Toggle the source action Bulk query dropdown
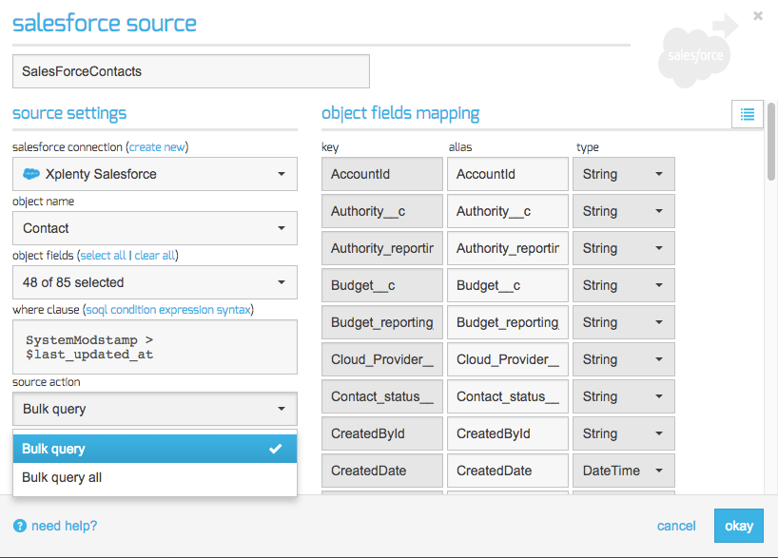778x558 pixels. [155, 409]
